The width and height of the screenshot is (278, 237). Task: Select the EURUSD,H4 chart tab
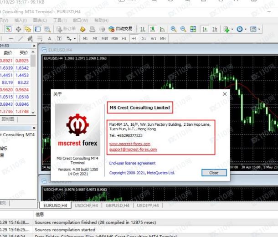55,205
